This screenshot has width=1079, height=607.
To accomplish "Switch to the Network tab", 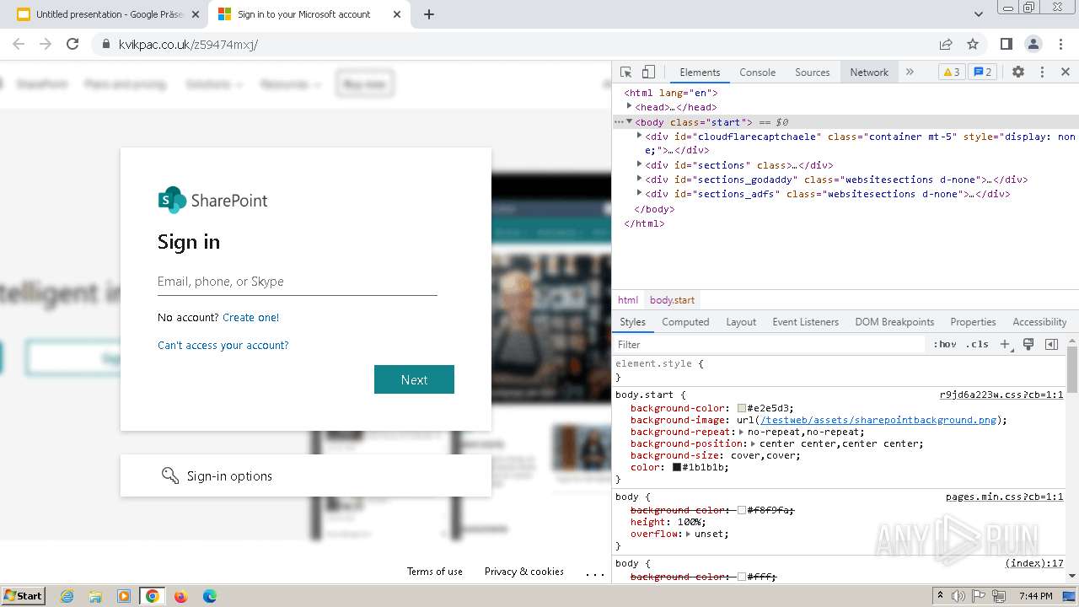I will click(x=869, y=73).
